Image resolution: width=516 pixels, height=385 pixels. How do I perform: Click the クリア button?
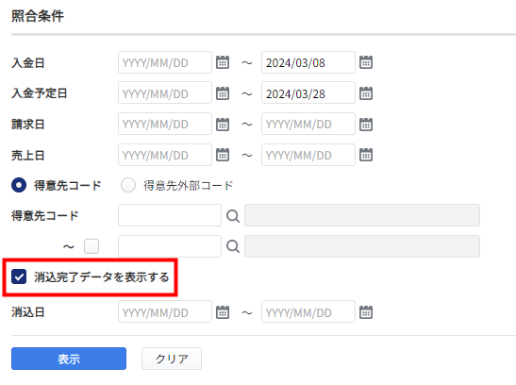pos(172,359)
